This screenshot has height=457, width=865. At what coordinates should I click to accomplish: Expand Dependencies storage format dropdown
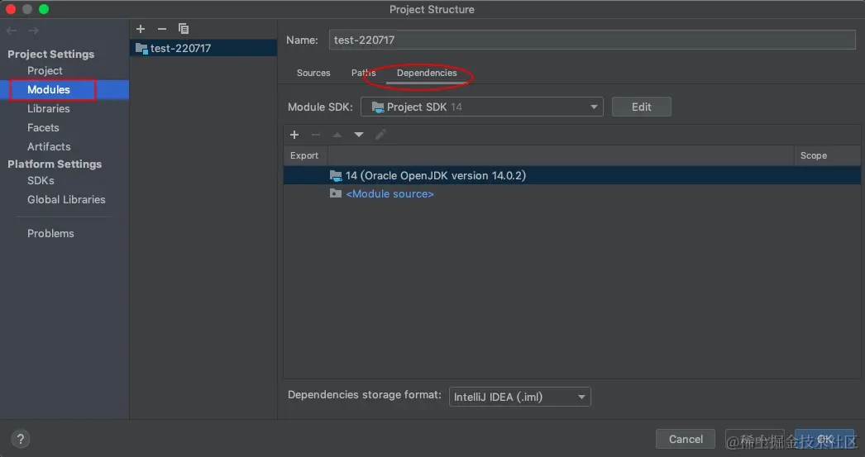tap(519, 397)
